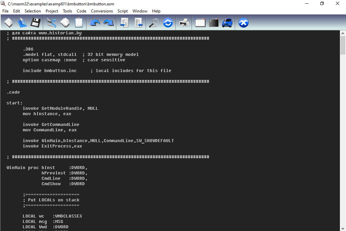
Task: Click the magnifying glass Find icon
Action: pos(154,23)
